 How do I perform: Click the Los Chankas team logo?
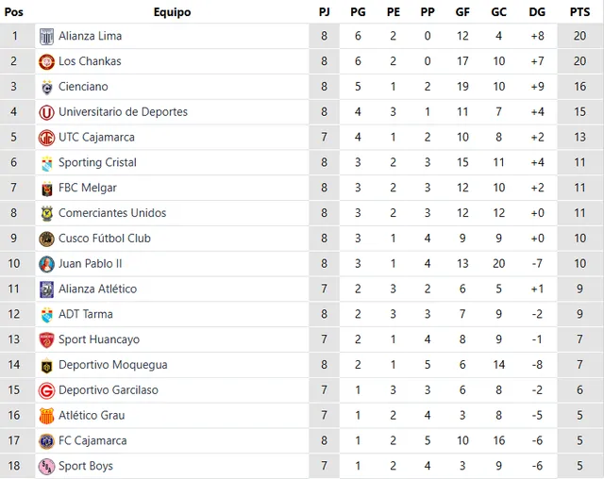(x=46, y=62)
